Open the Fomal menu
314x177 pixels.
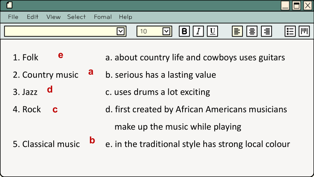(x=103, y=17)
